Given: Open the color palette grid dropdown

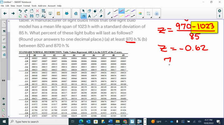Looking at the screenshot, I should click(140, 14).
